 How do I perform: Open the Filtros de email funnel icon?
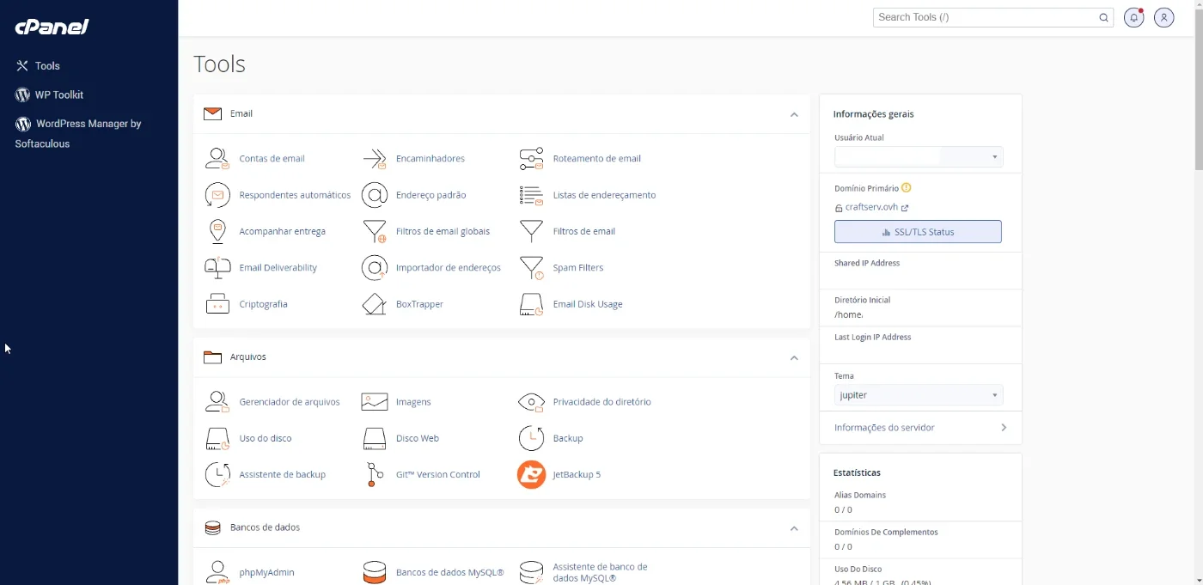pos(532,231)
